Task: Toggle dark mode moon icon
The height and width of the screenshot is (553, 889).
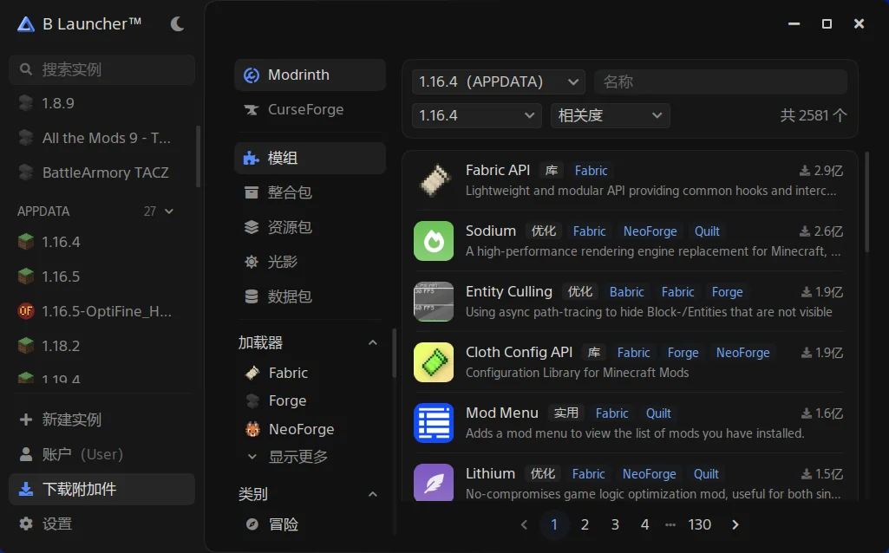Action: click(x=177, y=23)
